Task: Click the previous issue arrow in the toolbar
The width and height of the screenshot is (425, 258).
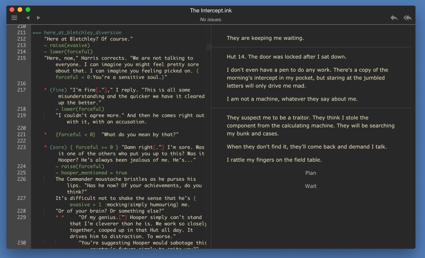Action: (28, 17)
